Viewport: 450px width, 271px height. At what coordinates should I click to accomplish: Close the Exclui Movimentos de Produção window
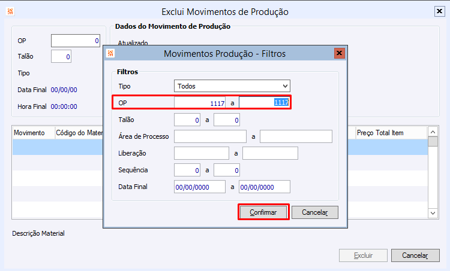point(439,11)
